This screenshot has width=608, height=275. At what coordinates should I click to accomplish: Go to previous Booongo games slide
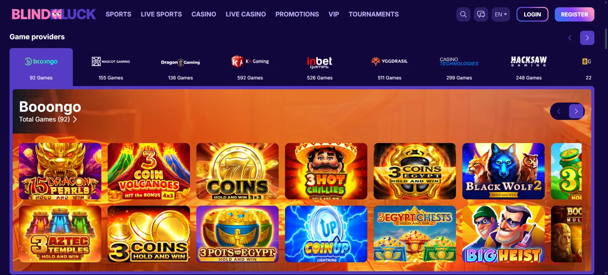point(559,111)
